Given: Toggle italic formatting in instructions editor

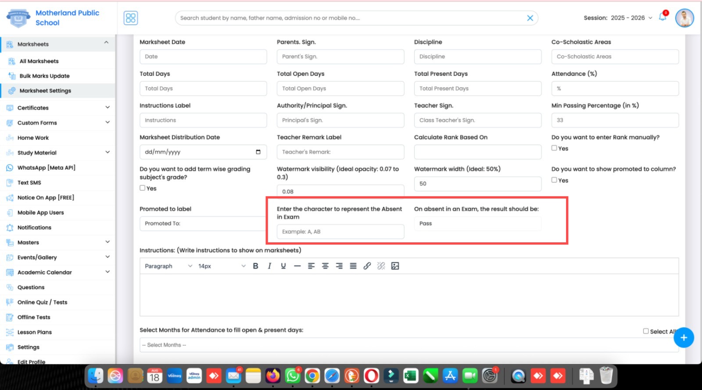Looking at the screenshot, I should [x=269, y=266].
